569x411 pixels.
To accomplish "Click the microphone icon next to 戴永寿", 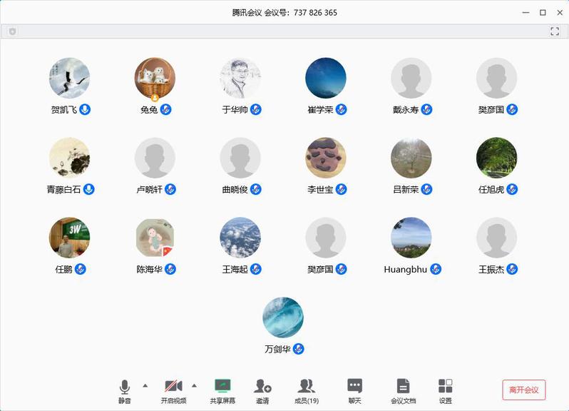I will [x=426, y=109].
